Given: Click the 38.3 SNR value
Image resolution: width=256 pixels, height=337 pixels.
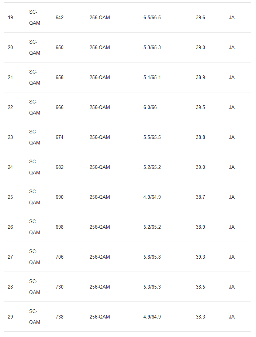Looking at the screenshot, I should (200, 317).
